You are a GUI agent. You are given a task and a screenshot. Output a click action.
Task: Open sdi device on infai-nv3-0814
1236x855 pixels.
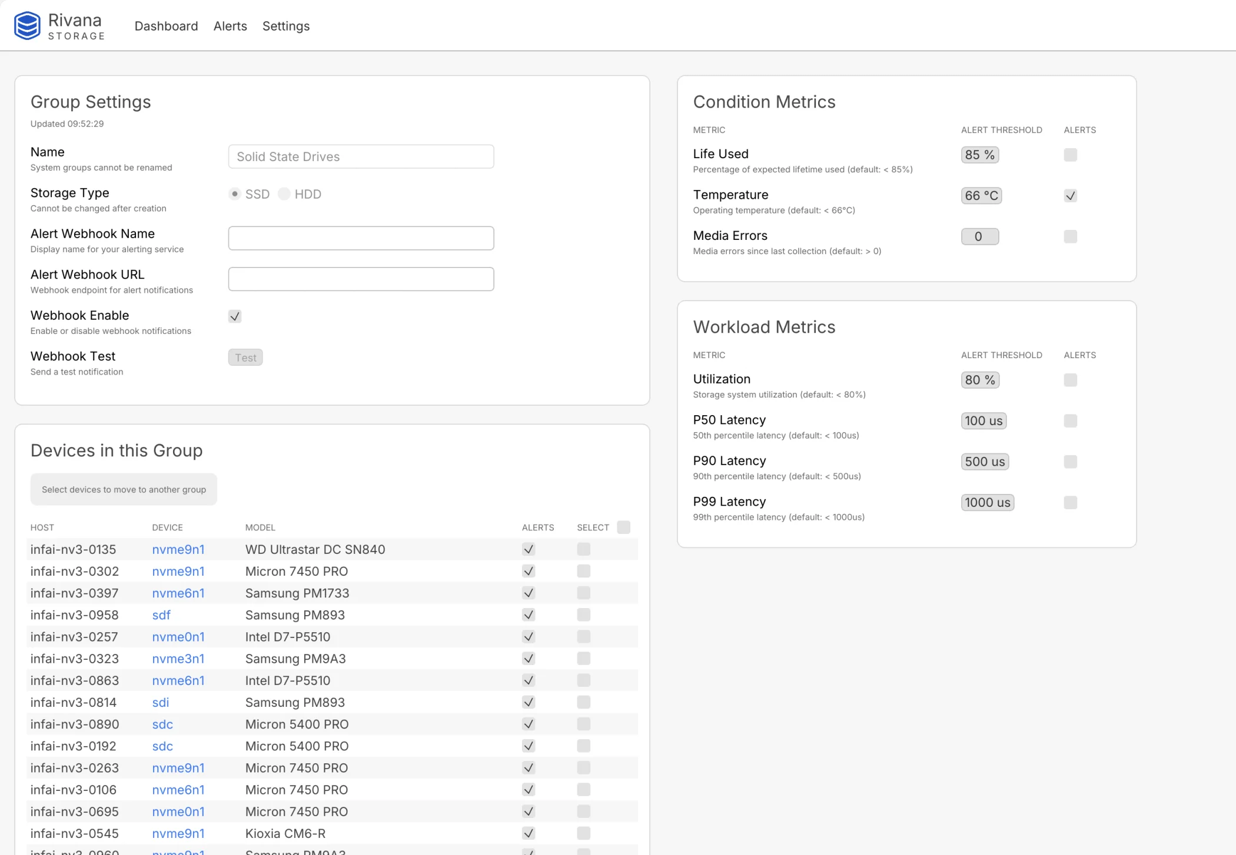point(161,702)
